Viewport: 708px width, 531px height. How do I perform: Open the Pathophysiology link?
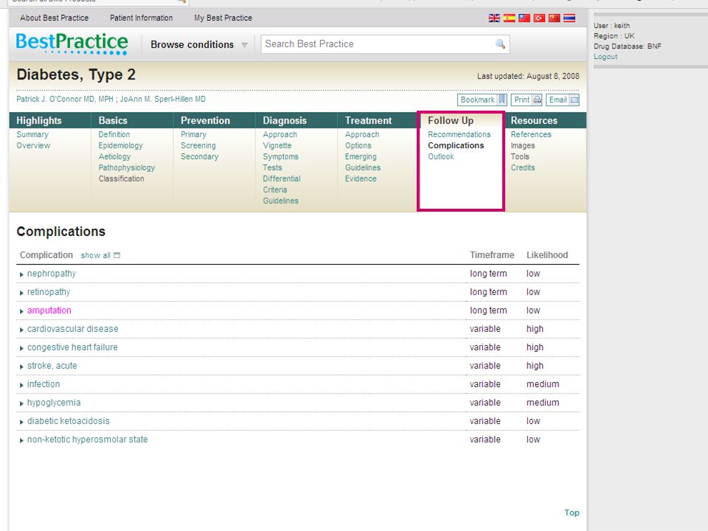pyautogui.click(x=127, y=167)
